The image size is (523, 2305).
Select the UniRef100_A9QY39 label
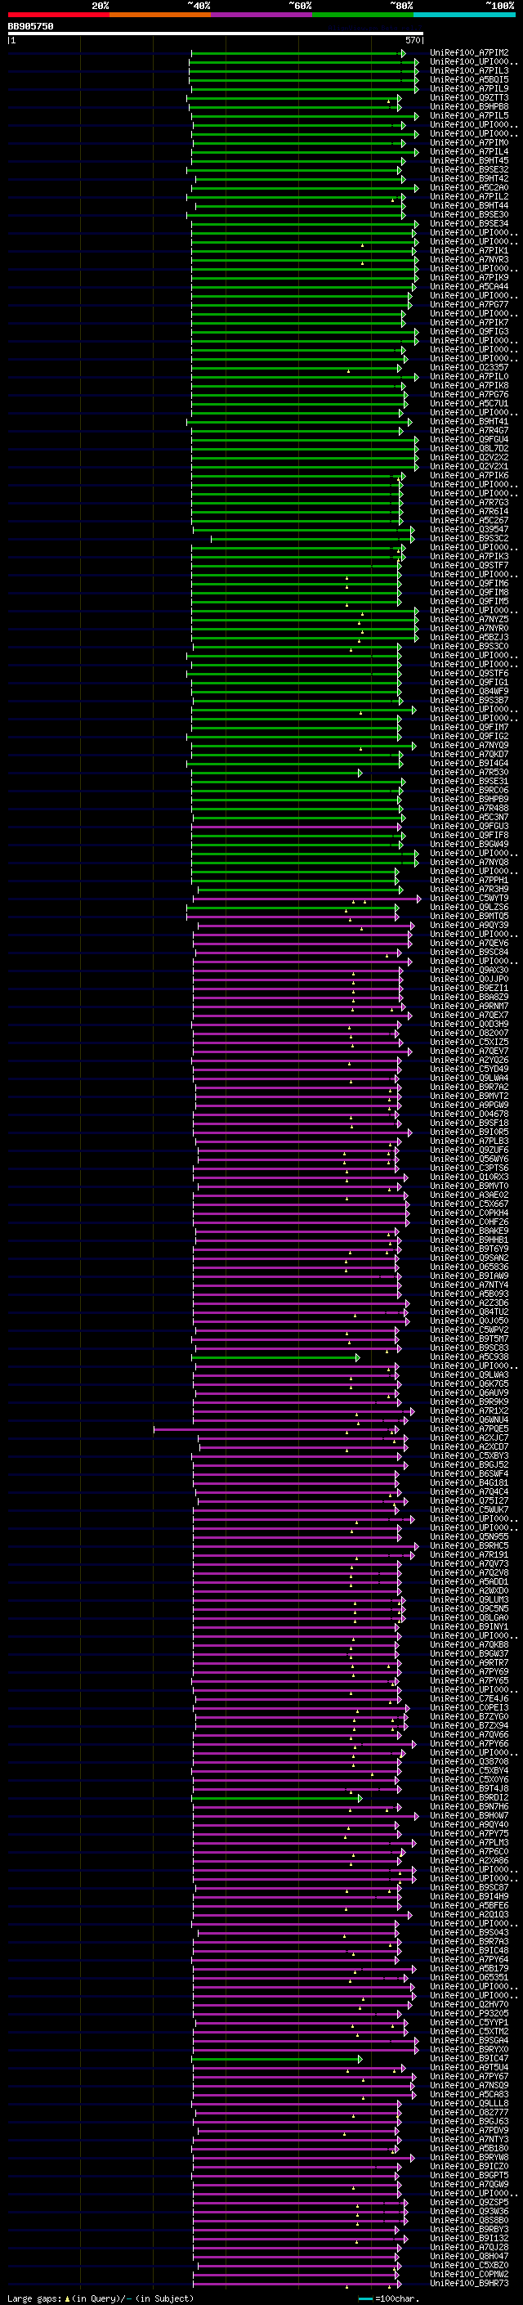pos(469,926)
